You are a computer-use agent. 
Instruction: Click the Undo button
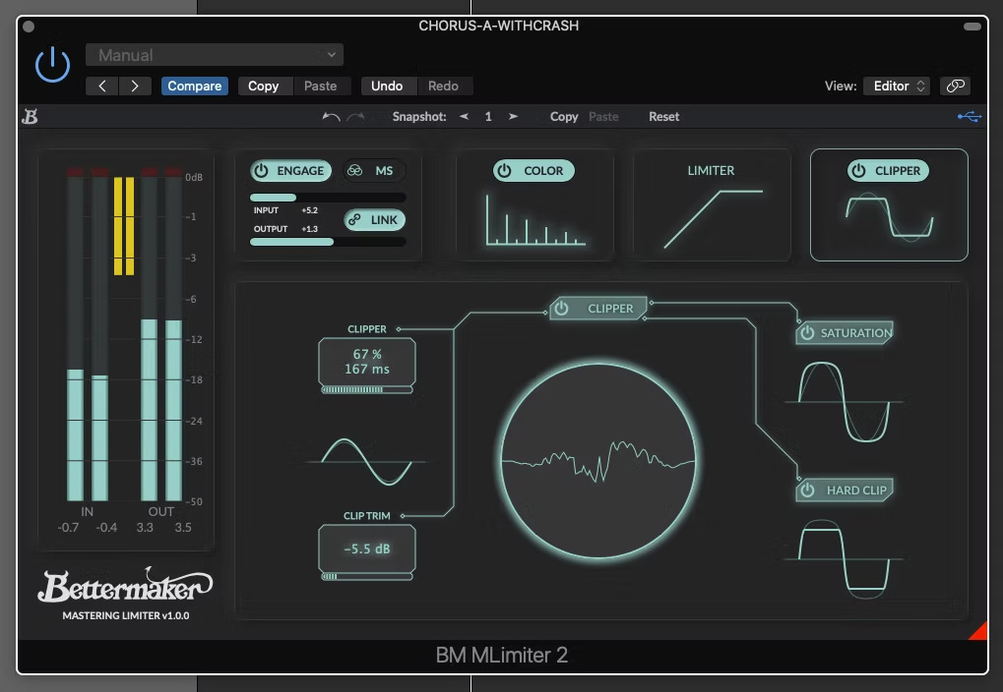(x=387, y=86)
